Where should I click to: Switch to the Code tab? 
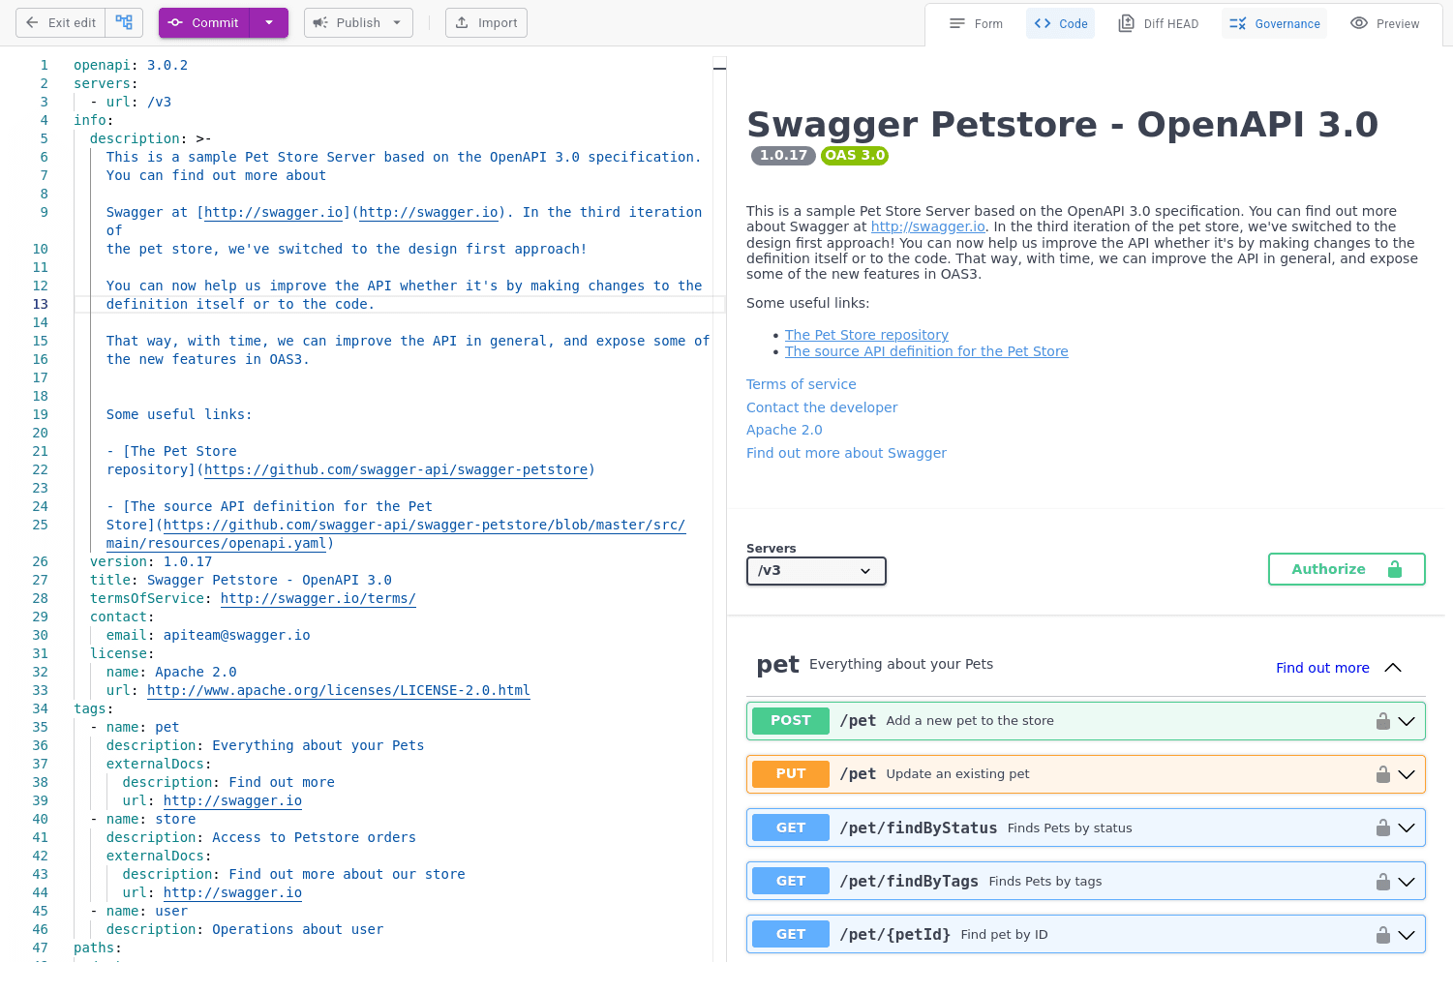point(1060,23)
